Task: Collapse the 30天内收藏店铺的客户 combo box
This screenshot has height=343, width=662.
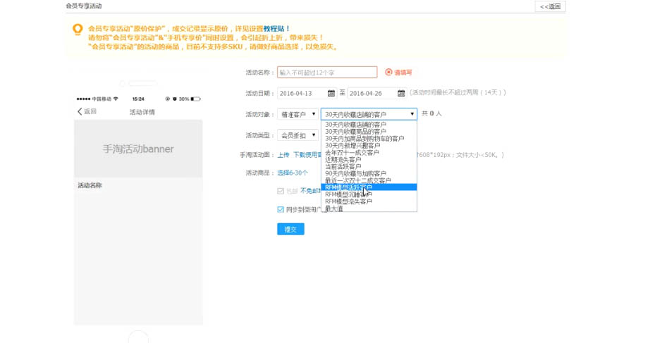Action: click(x=369, y=114)
